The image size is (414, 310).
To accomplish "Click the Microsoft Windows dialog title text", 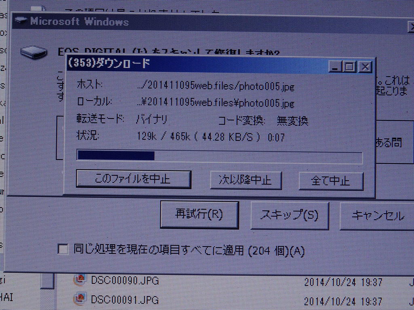I will 79,21.
